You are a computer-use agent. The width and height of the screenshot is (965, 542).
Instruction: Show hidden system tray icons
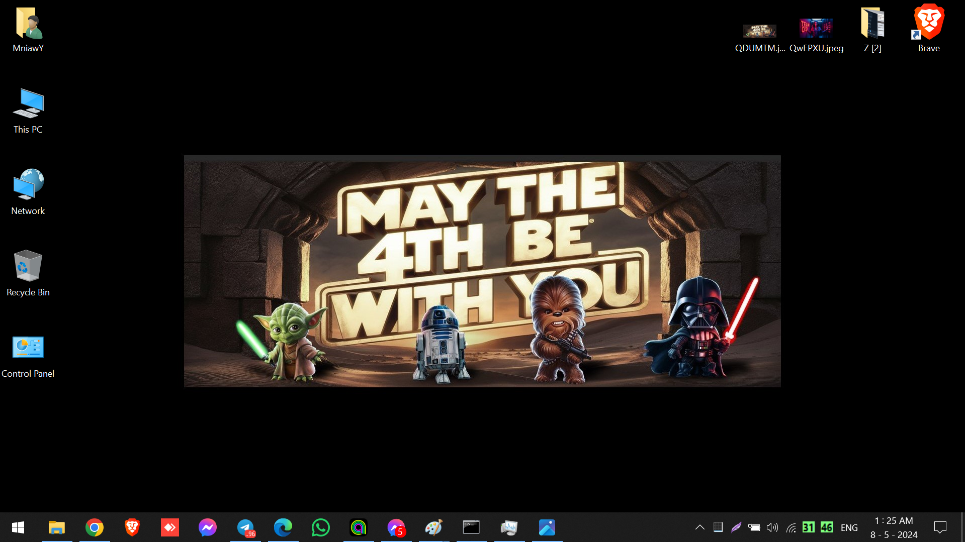[699, 527]
